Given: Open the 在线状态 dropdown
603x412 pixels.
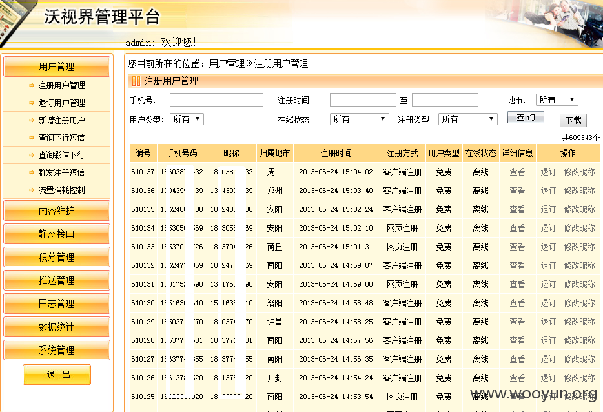Looking at the screenshot, I should (360, 119).
